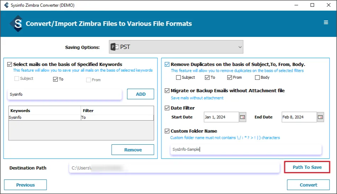Image resolution: width=337 pixels, height=194 pixels.
Task: Open the End Date calendar picker icon
Action: (321, 117)
